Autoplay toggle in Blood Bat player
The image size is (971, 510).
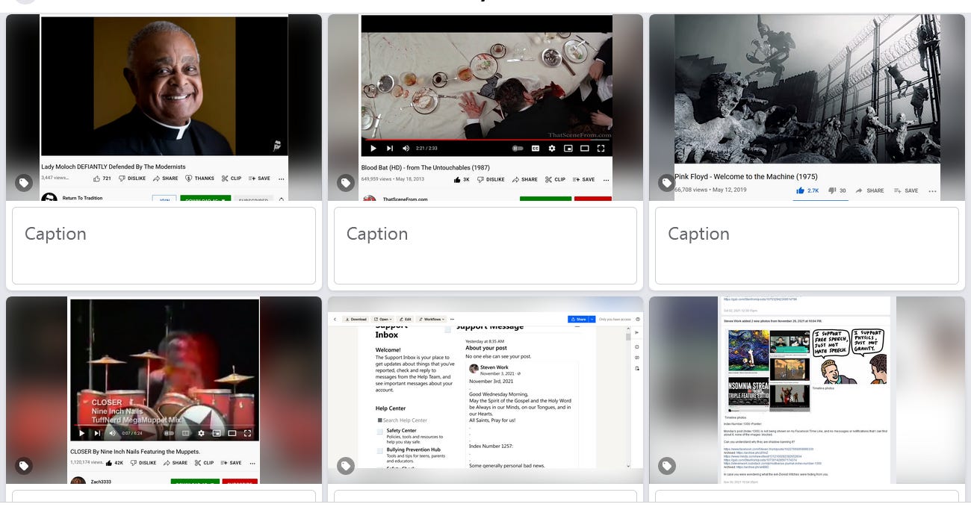518,149
